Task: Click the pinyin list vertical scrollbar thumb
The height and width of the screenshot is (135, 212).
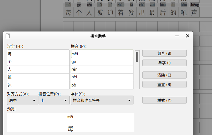Action: [x=137, y=57]
